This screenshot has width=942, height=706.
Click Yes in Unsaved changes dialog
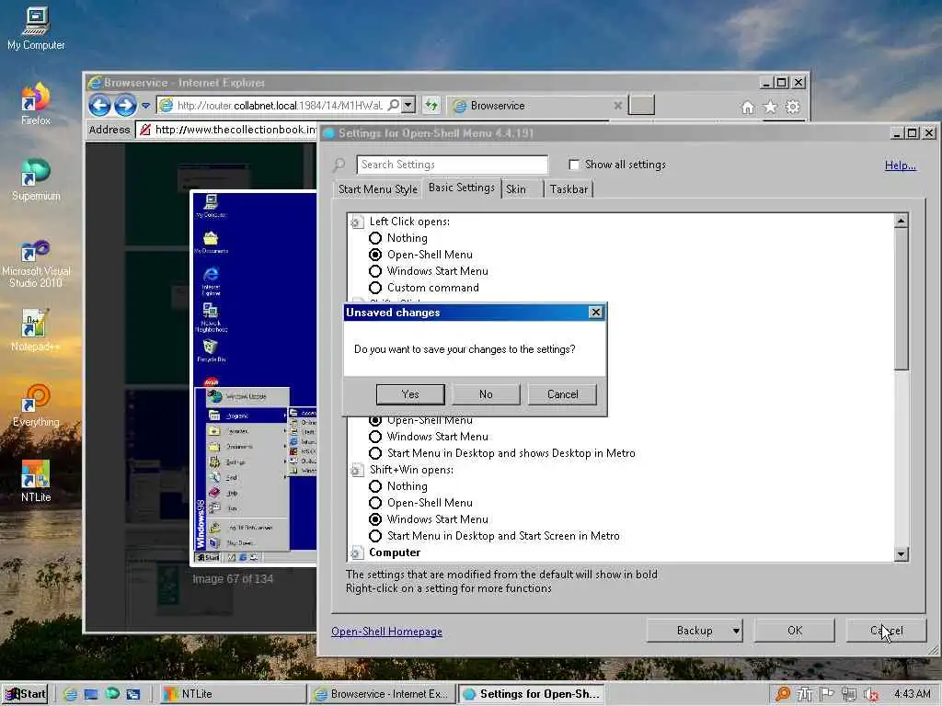point(410,394)
